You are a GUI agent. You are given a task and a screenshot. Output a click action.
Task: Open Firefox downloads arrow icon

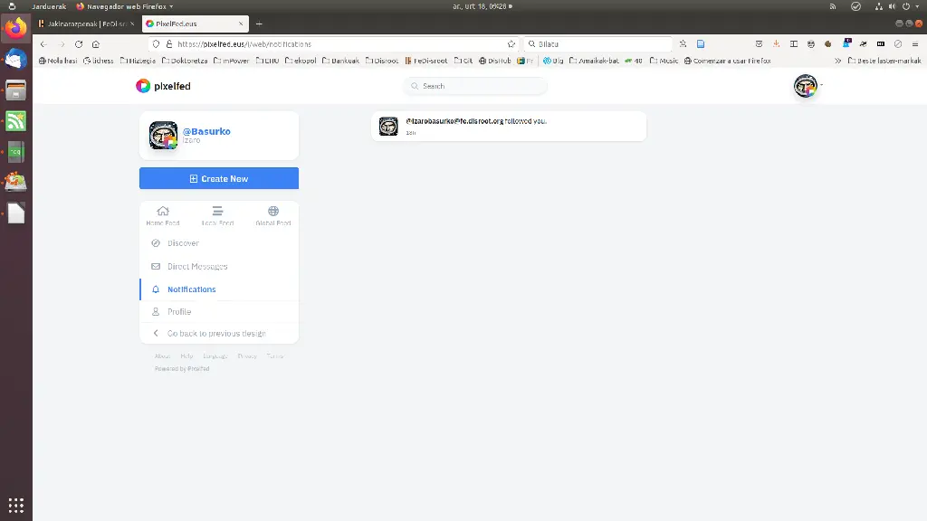[x=776, y=44]
